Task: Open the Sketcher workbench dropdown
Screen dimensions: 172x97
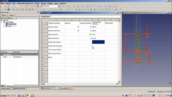Action: [59, 6]
